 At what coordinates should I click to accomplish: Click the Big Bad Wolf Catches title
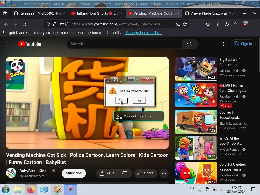coord(230,62)
